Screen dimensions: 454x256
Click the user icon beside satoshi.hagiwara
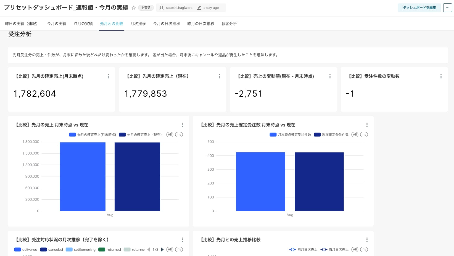(x=162, y=8)
